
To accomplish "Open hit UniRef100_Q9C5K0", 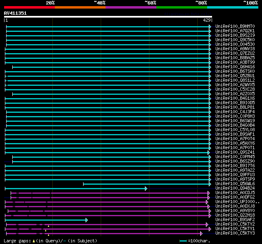I will coord(235,40).
